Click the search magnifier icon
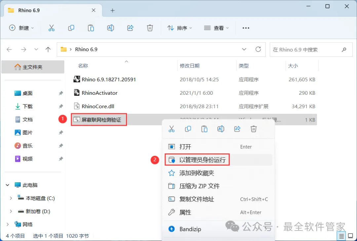Image resolution: width=357 pixels, height=241 pixels. pyautogui.click(x=344, y=49)
